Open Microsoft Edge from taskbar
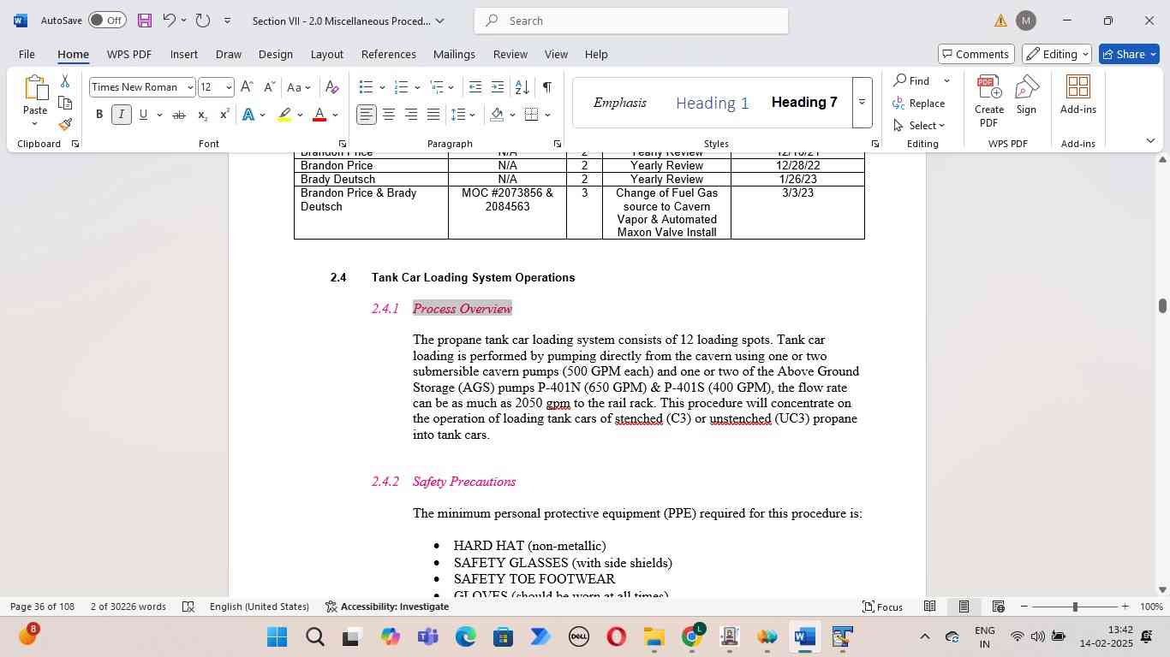 pos(465,636)
